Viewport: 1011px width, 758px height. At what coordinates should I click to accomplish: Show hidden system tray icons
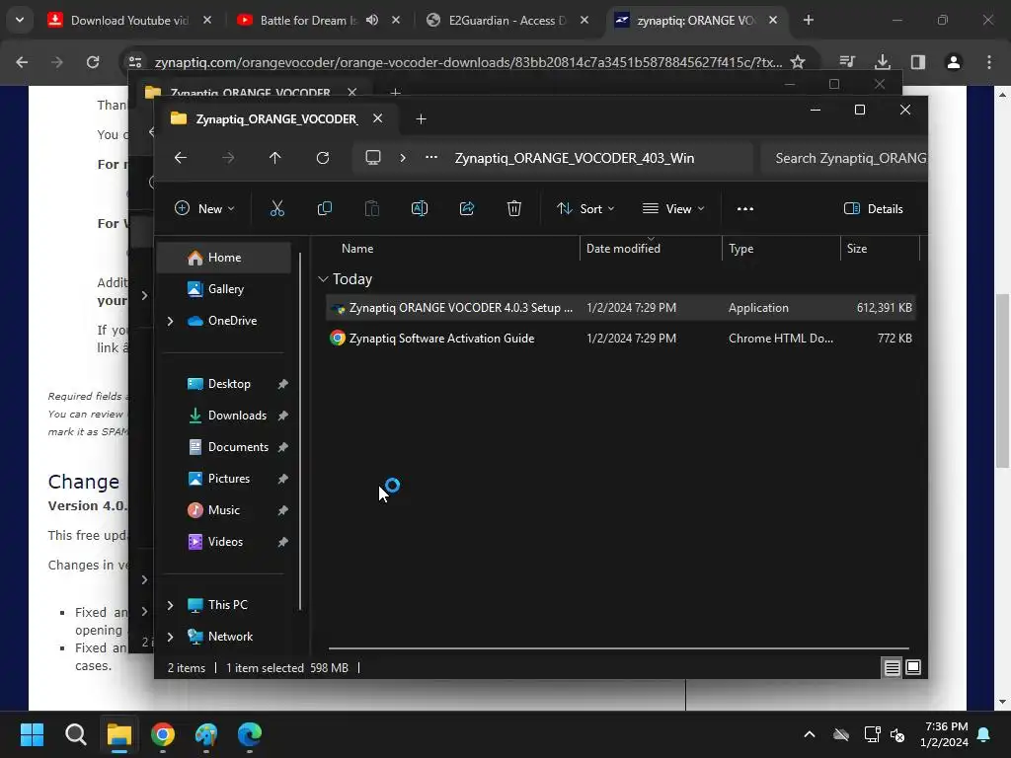pyautogui.click(x=810, y=734)
